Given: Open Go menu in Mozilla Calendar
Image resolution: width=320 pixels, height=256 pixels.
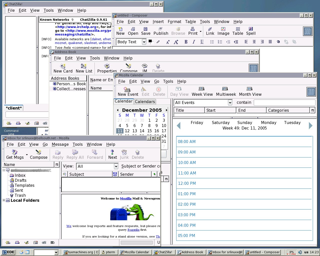Looking at the screenshot, I should click(156, 81).
